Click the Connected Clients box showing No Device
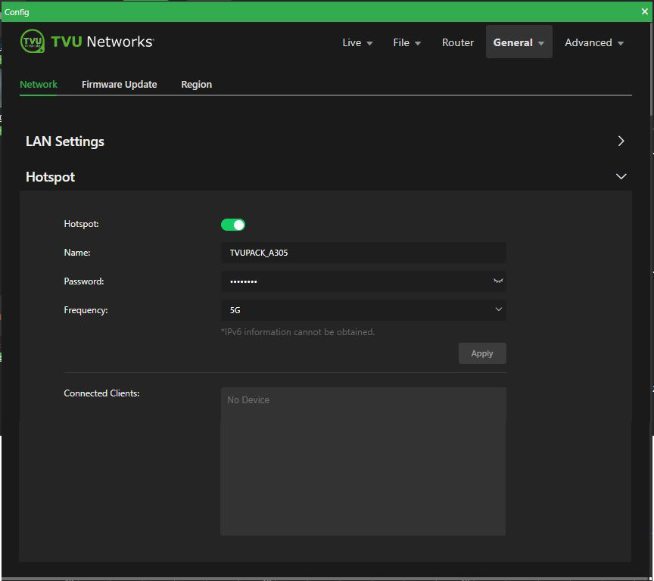 click(363, 460)
